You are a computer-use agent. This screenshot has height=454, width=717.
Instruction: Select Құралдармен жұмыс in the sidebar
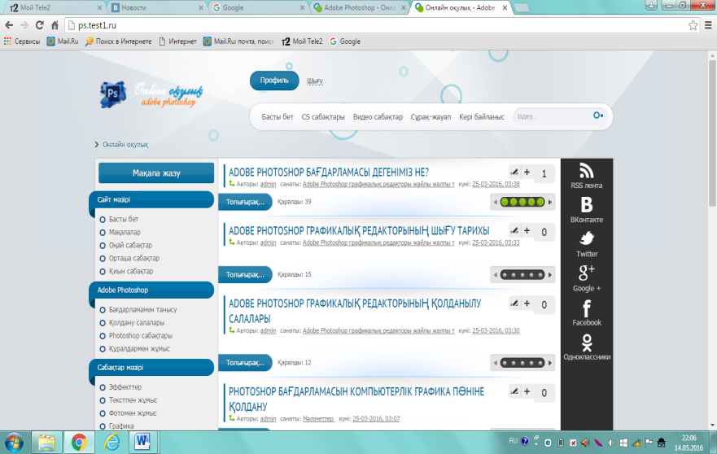point(139,348)
